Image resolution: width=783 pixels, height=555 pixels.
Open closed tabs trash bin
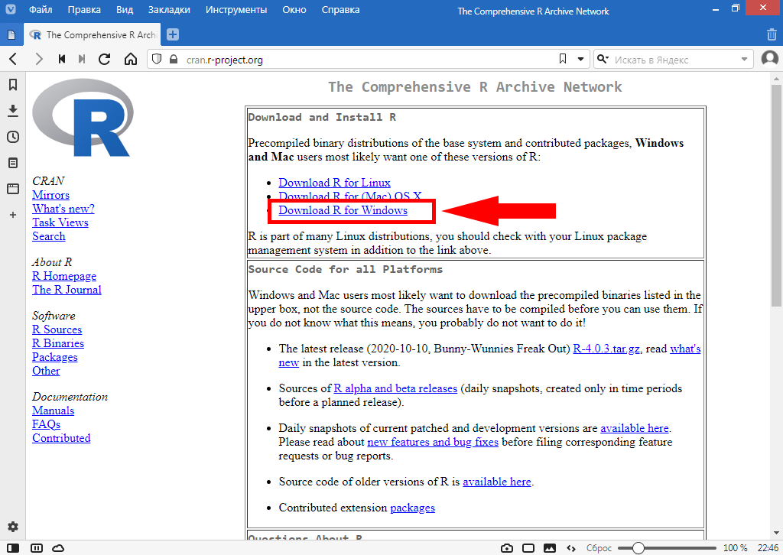tap(772, 34)
